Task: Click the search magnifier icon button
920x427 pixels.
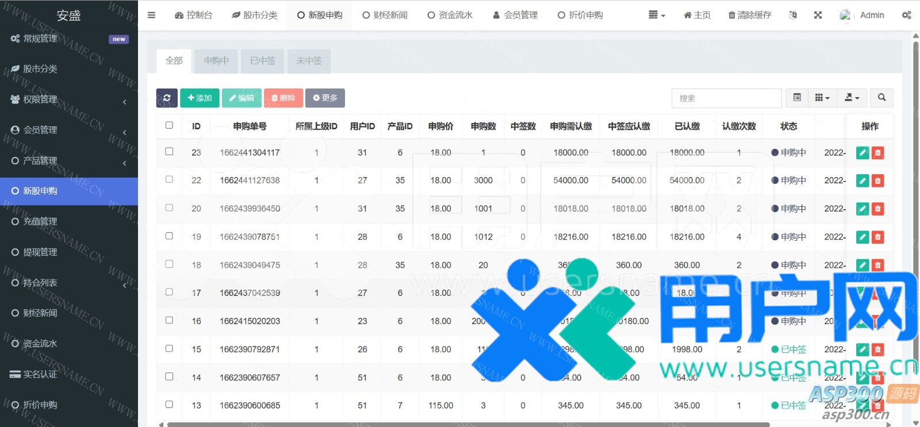Action: [881, 98]
